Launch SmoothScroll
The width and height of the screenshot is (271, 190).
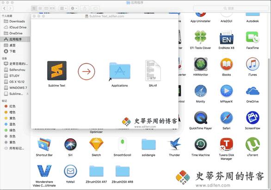point(123,144)
